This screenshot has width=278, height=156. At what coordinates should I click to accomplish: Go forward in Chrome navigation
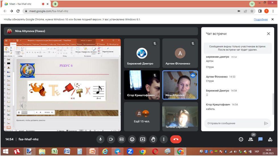click(12, 11)
